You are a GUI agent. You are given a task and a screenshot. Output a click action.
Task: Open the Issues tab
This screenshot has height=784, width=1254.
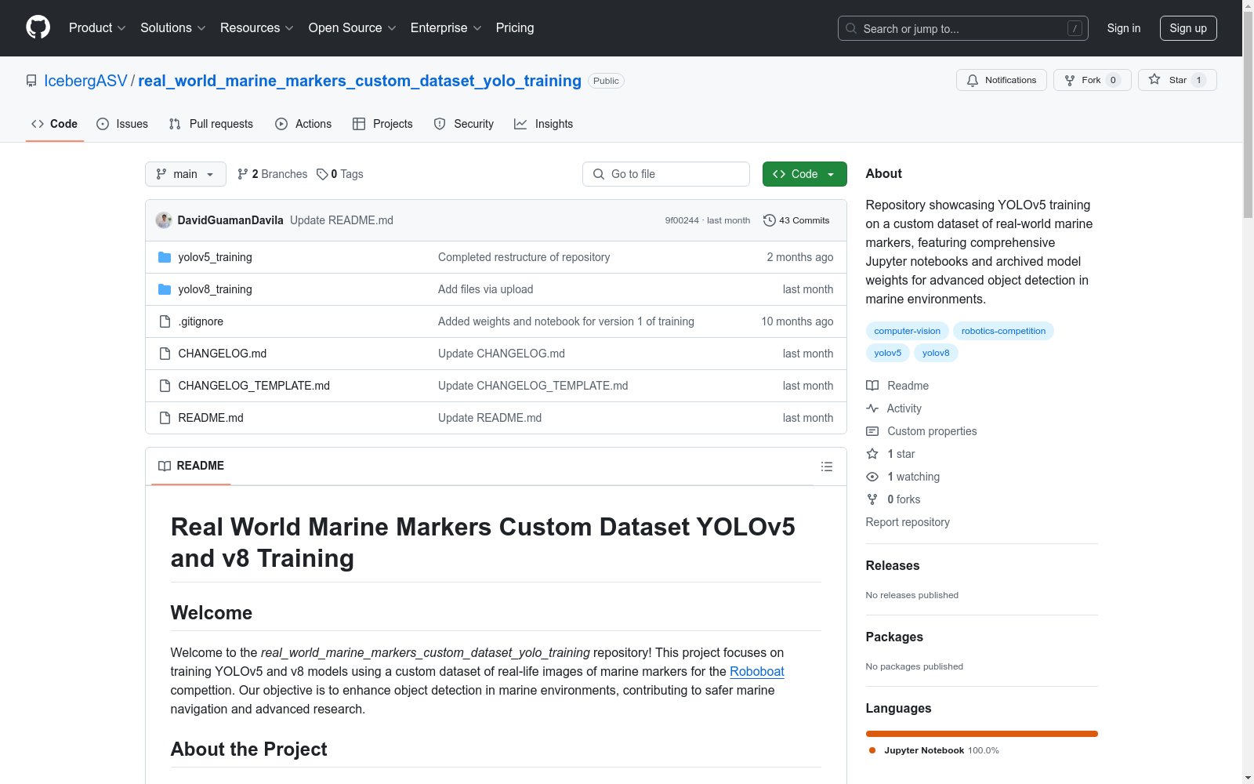coord(122,124)
